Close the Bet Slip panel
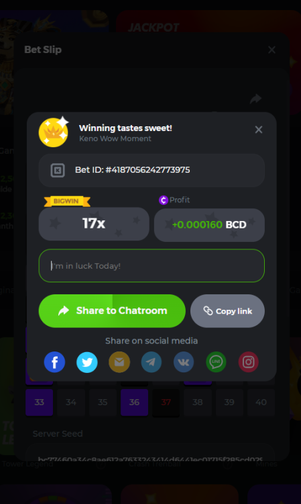The width and height of the screenshot is (301, 504). (x=272, y=50)
